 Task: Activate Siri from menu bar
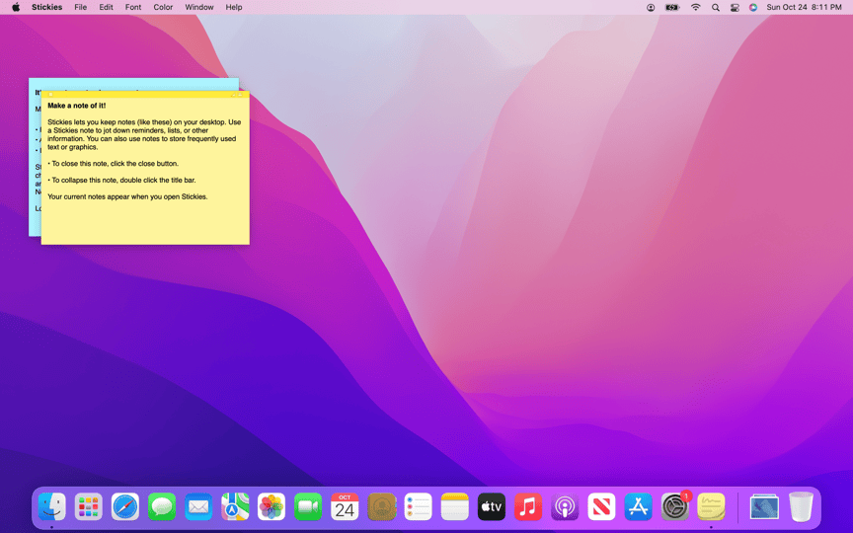753,7
